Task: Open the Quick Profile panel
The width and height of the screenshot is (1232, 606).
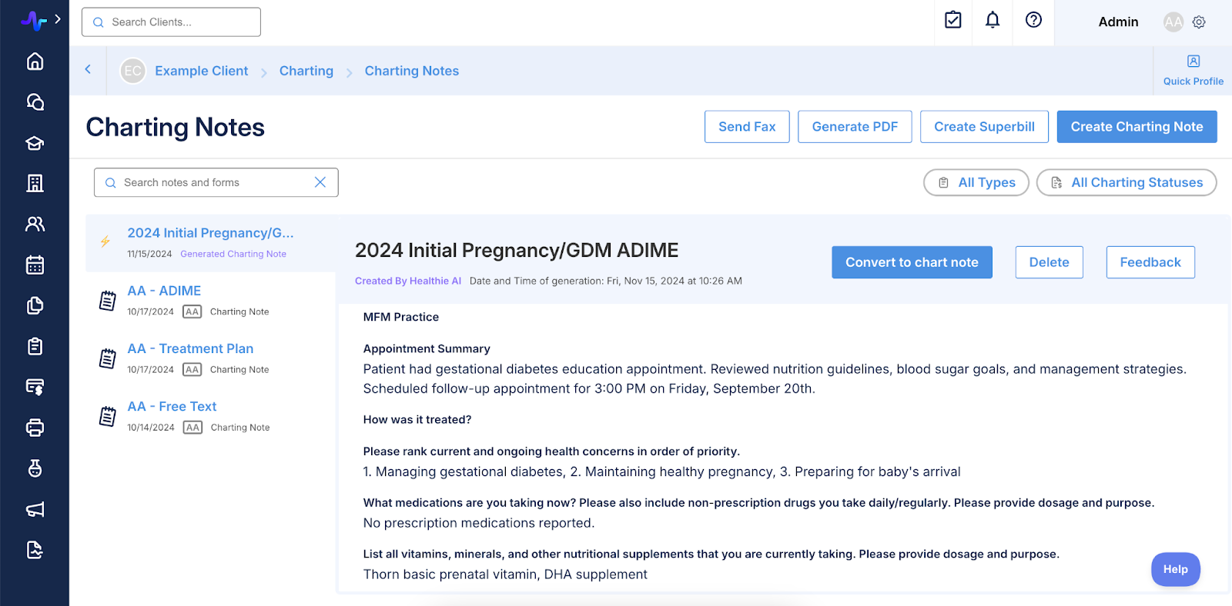Action: pos(1193,70)
